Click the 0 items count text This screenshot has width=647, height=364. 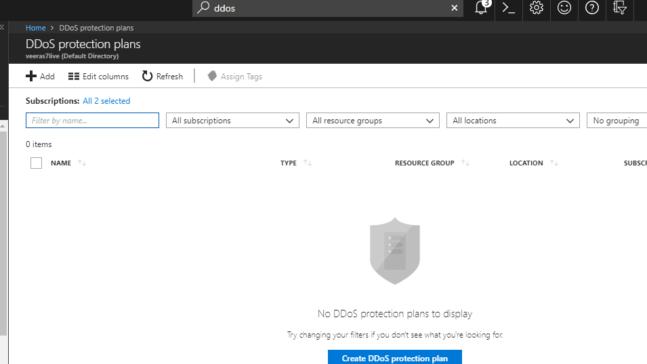point(39,144)
